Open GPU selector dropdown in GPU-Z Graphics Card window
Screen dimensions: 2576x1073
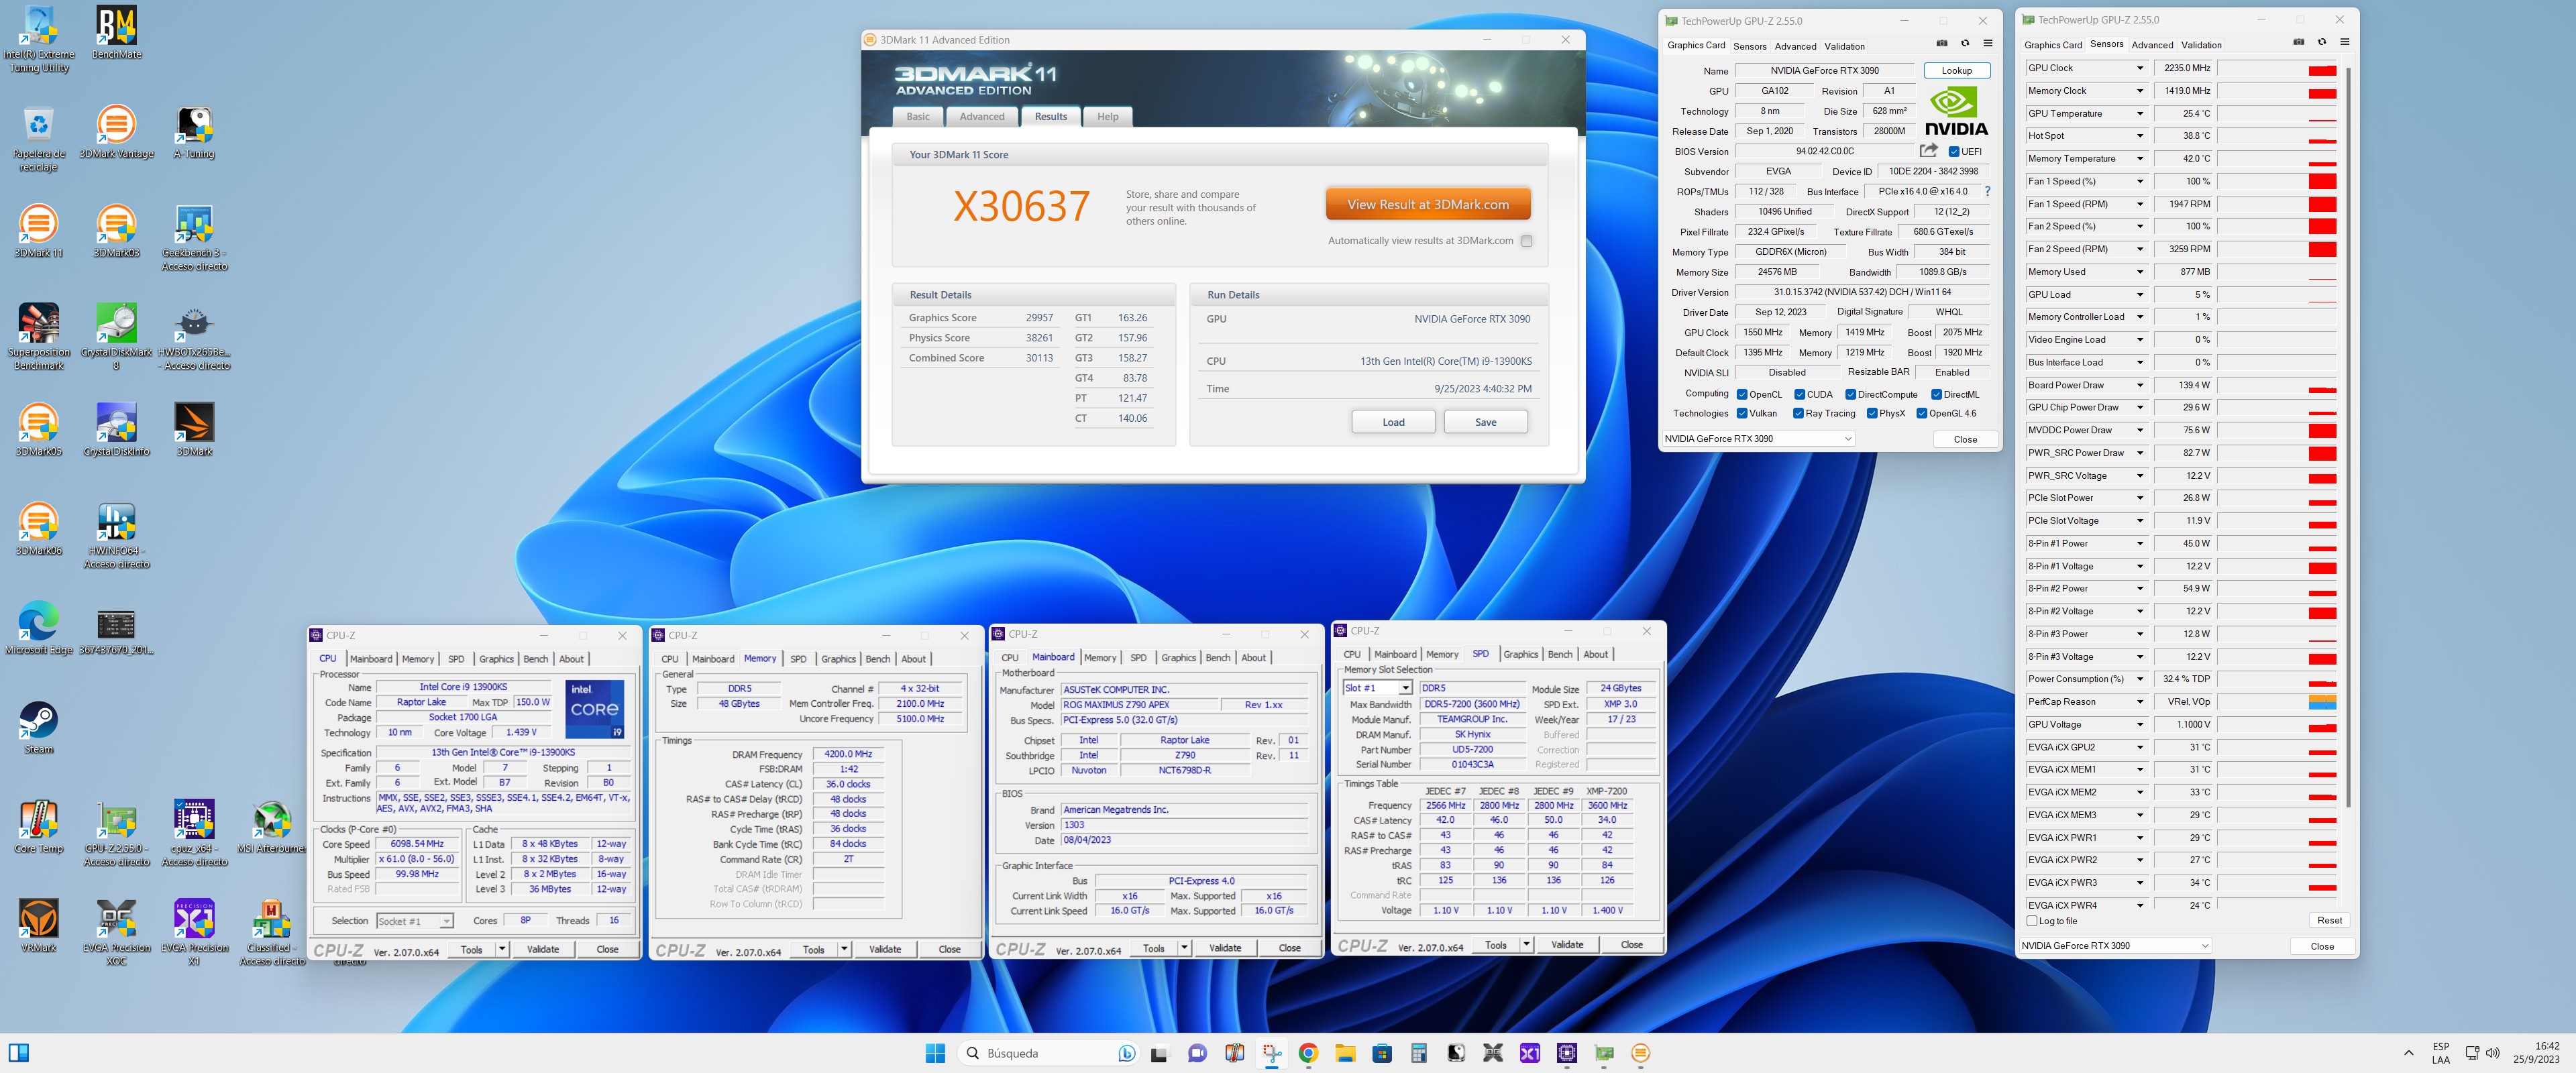1847,439
